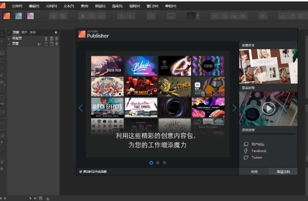Switch to Photo persona icon
Viewport: 308px width, 201px height.
pyautogui.click(x=31, y=16)
